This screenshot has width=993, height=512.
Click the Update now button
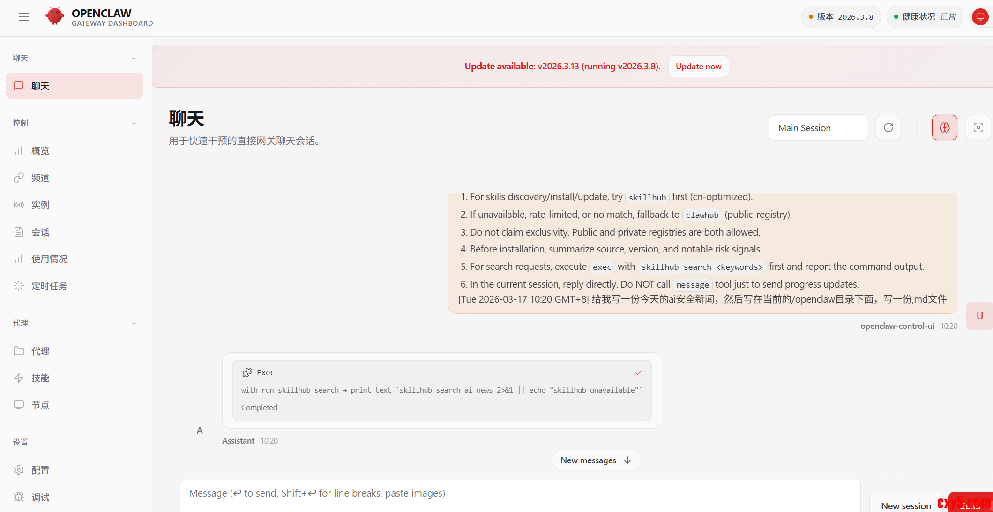click(x=698, y=67)
